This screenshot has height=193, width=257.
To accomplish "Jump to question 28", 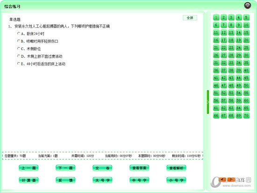I will (231, 55).
